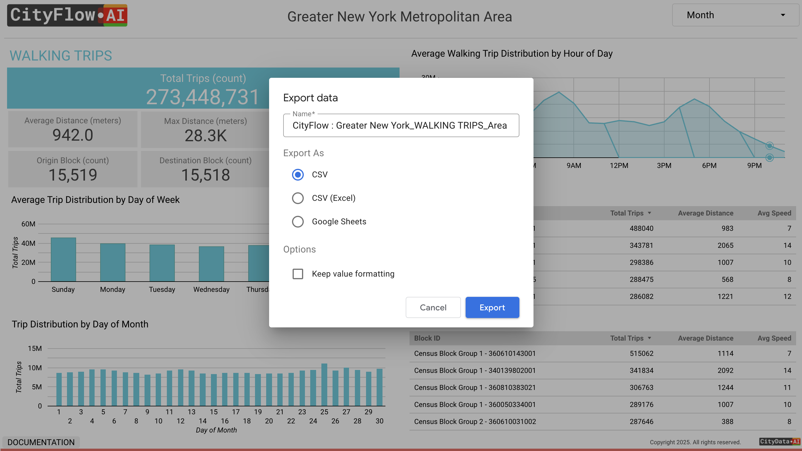The image size is (802, 451).
Task: Sort lower table by Total Trips arrow
Action: tap(650, 338)
